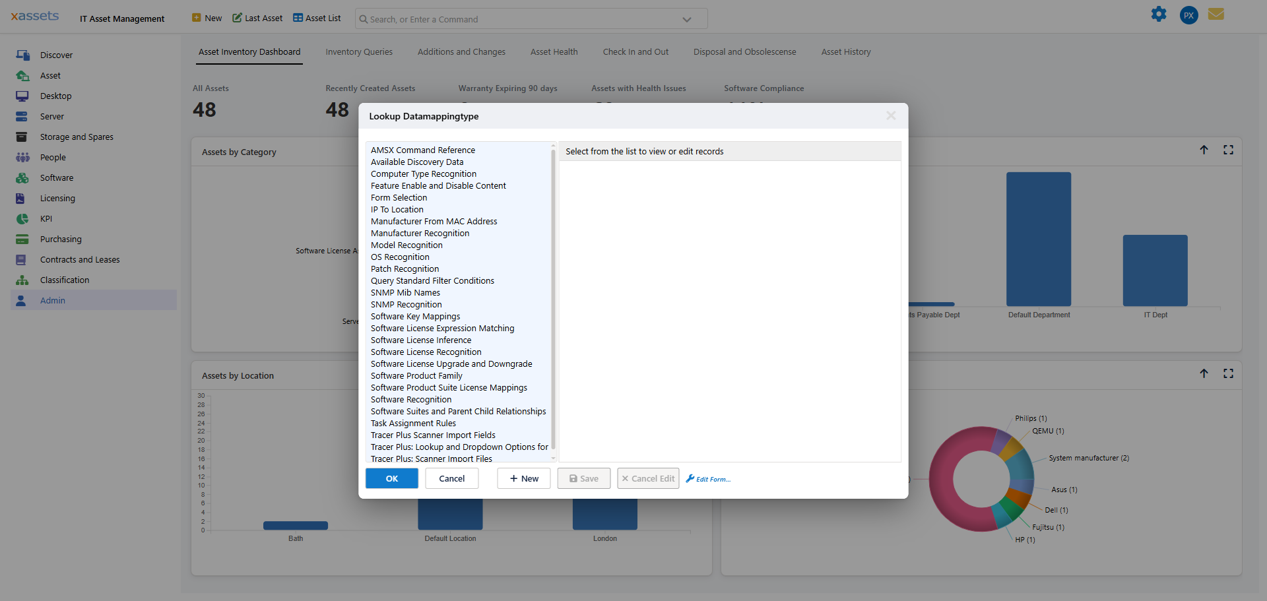Create a new record using the New icon
The image size is (1267, 601).
pyautogui.click(x=206, y=18)
